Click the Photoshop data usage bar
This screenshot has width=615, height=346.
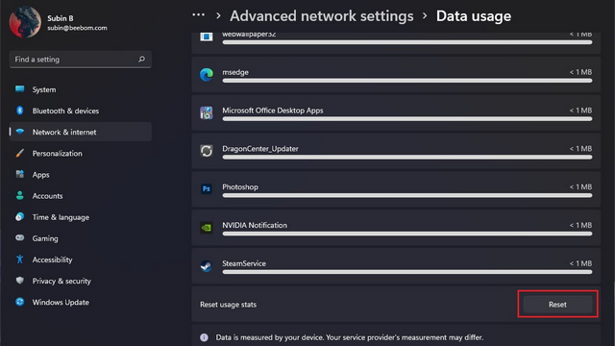(x=407, y=195)
